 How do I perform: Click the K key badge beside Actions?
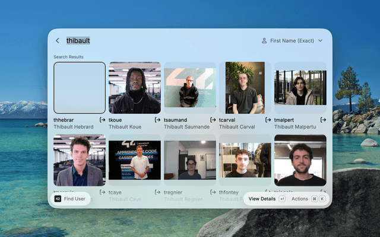[x=322, y=199]
